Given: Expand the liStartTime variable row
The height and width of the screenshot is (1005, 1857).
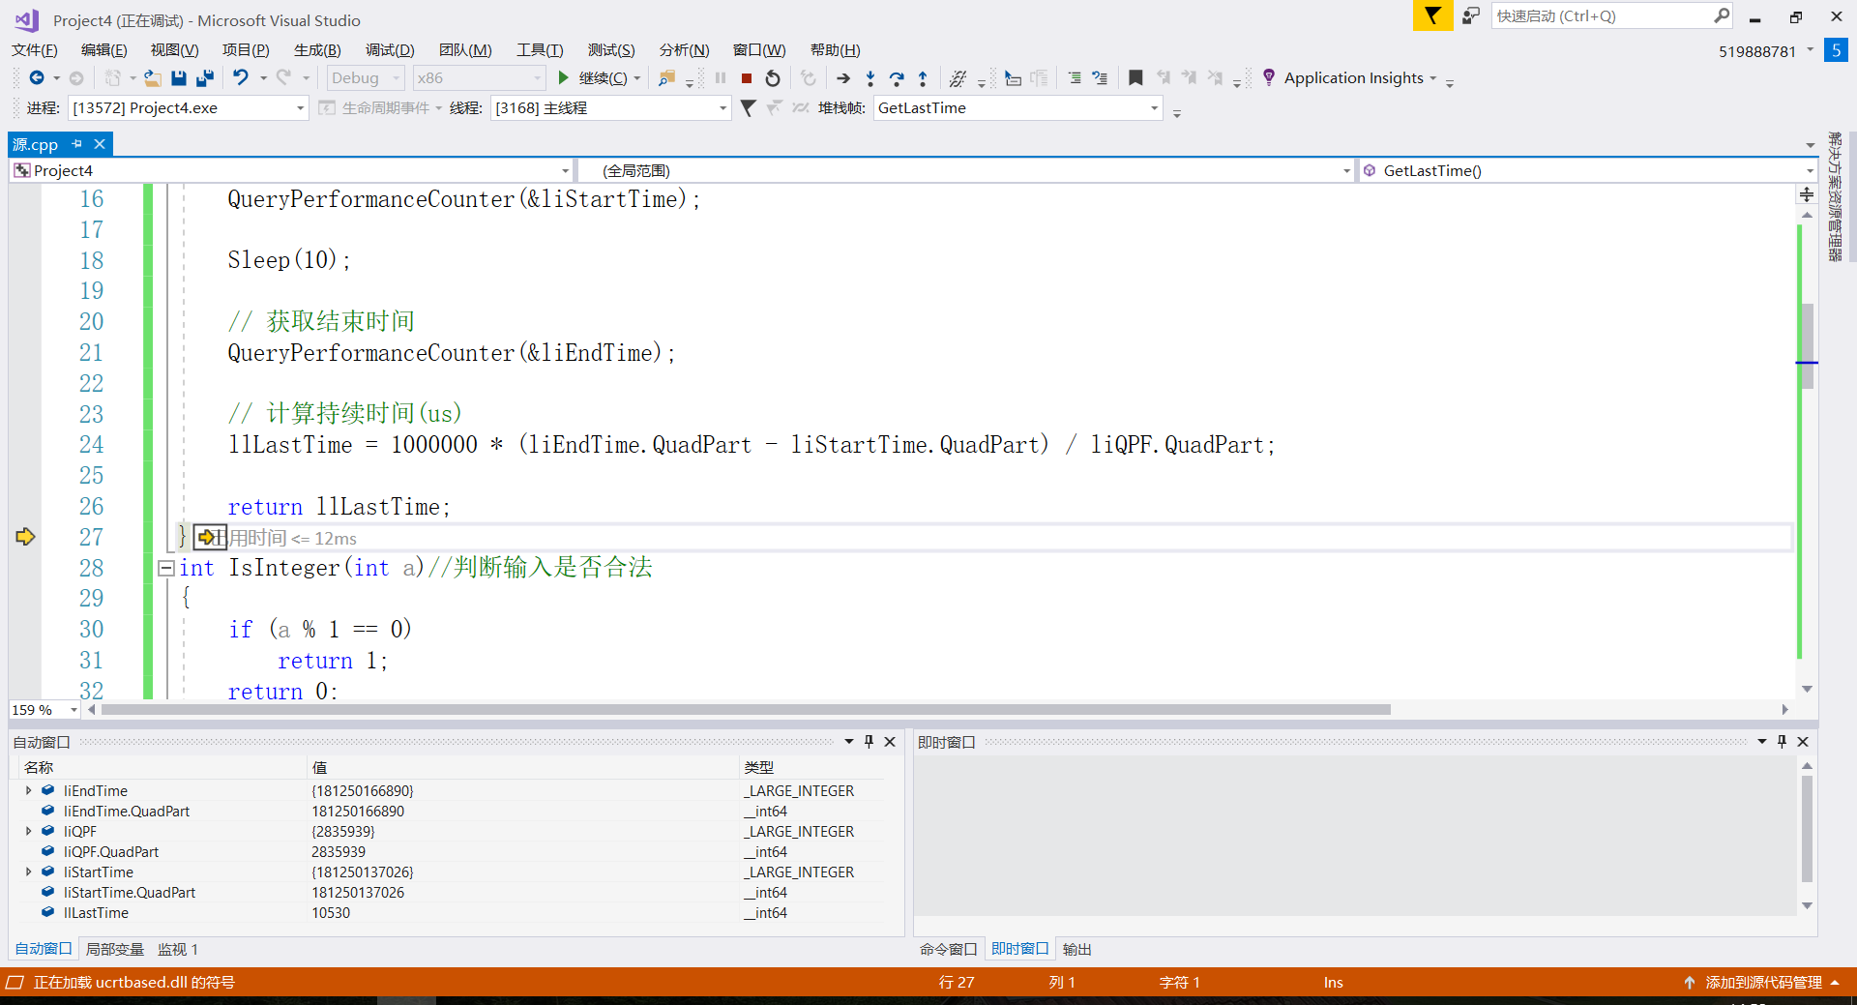Looking at the screenshot, I should (29, 872).
